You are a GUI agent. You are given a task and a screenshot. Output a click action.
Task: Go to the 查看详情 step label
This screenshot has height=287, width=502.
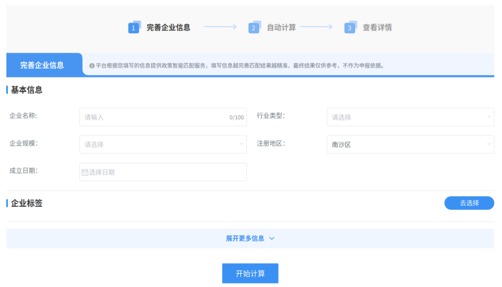click(377, 28)
